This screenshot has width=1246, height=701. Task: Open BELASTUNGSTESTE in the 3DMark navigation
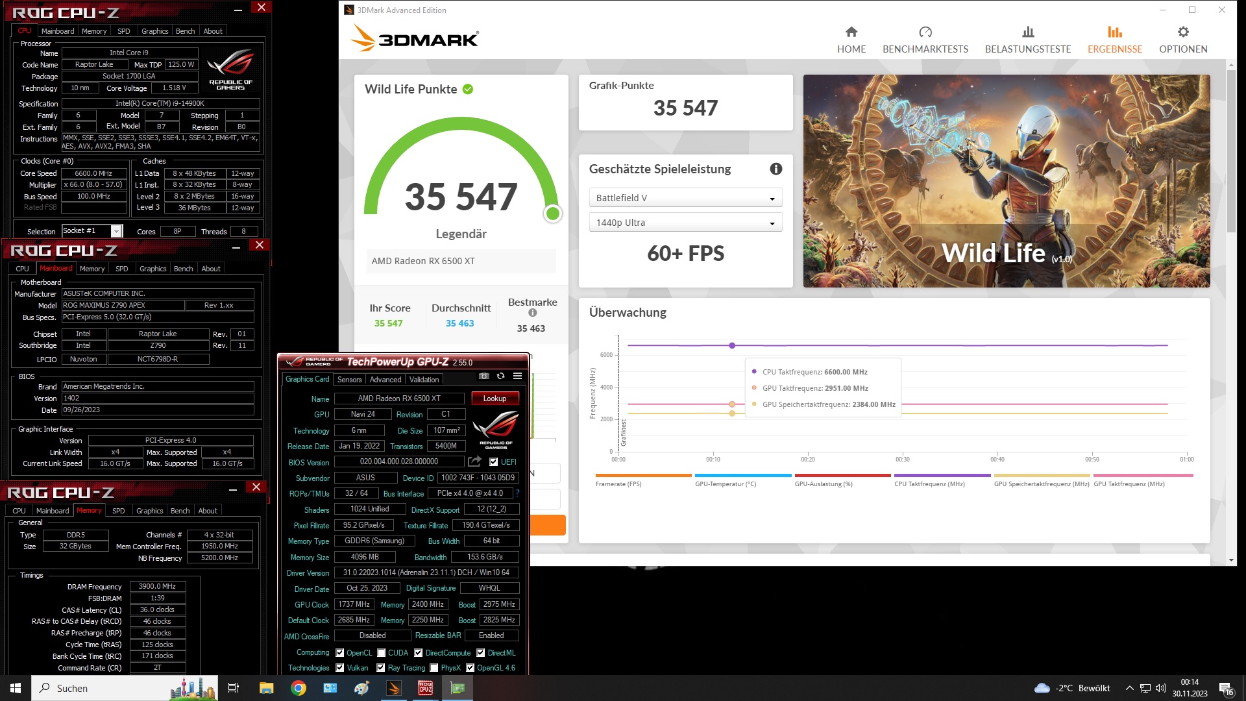click(x=1027, y=40)
